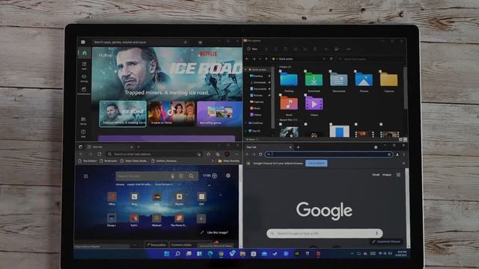This screenshot has height=269, width=479.
Task: Click the Set as default button in Chrome
Action: 316,163
